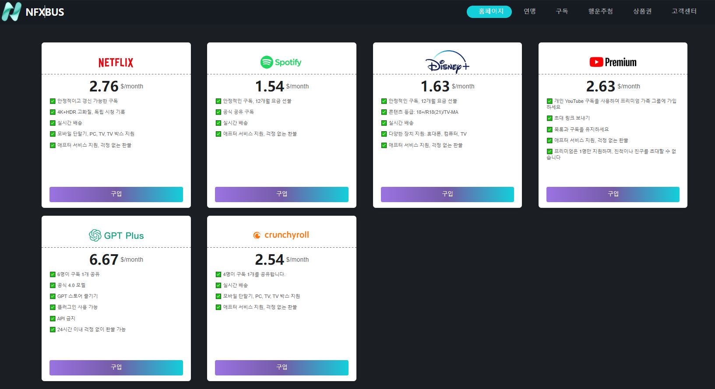Open the 고객센터 menu item
This screenshot has width=715, height=389.
[684, 11]
